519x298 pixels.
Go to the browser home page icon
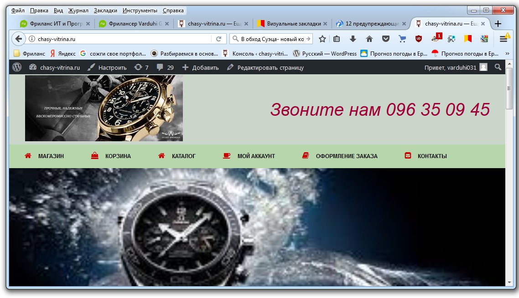pyautogui.click(x=369, y=39)
